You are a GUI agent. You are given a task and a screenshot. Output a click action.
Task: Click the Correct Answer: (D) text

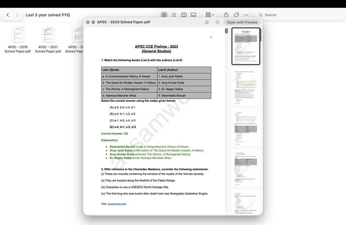115,133
